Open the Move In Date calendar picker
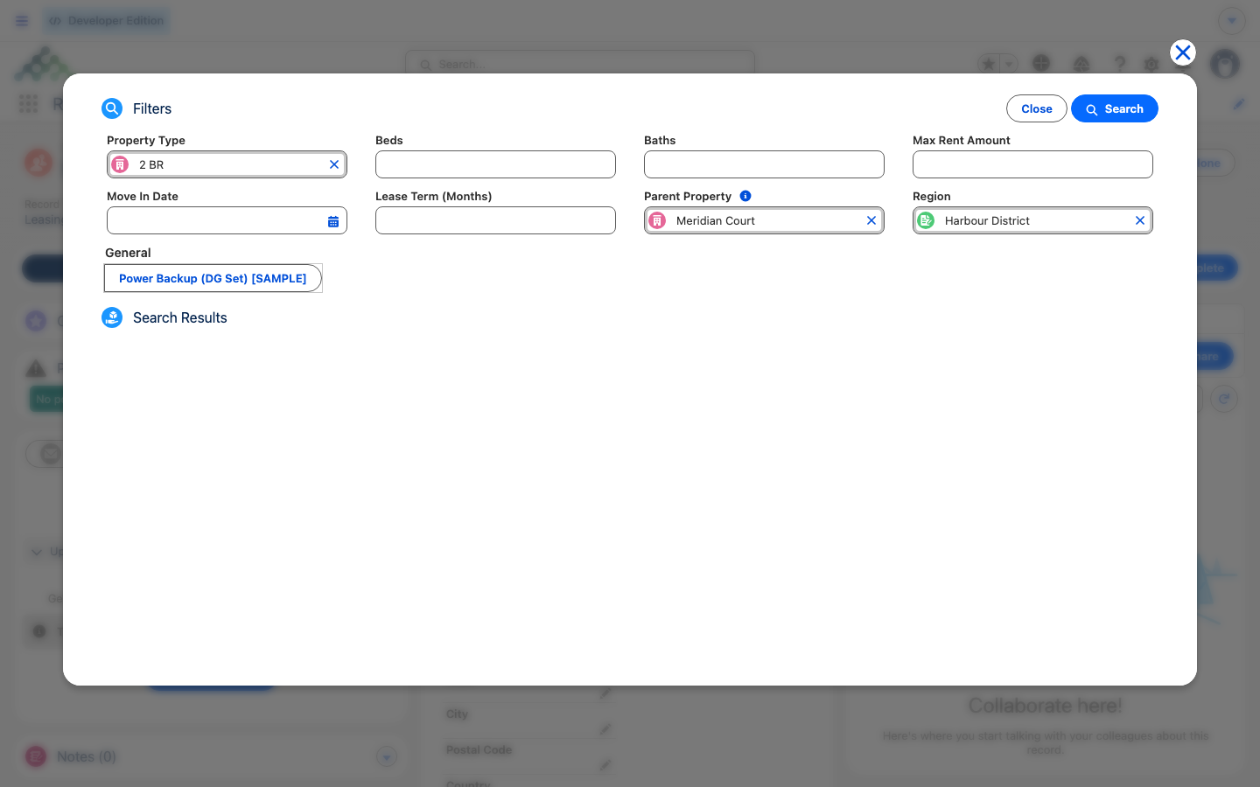The height and width of the screenshot is (787, 1260). pos(333,221)
